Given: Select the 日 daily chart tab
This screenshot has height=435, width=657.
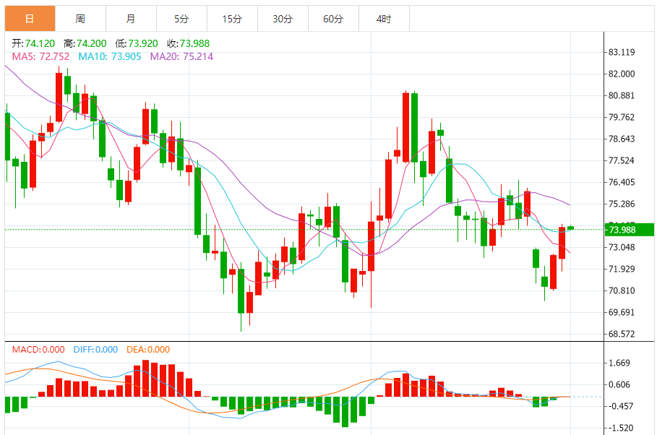Looking at the screenshot, I should (30, 19).
